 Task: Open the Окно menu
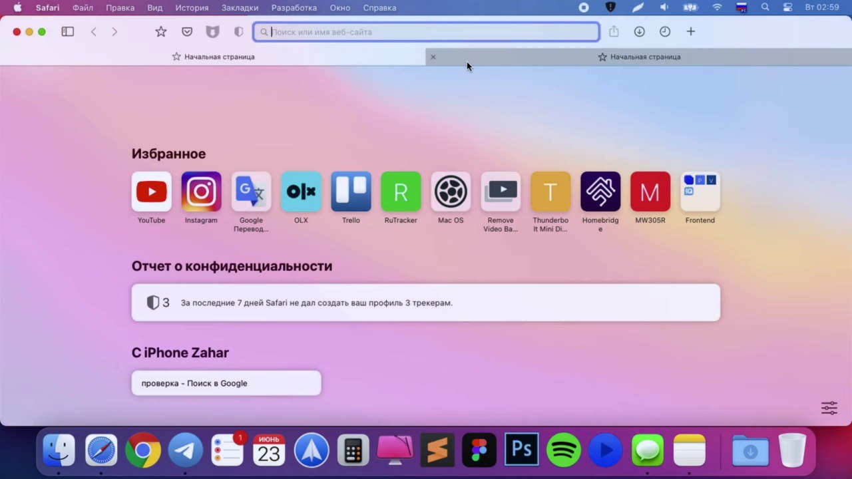(x=339, y=8)
